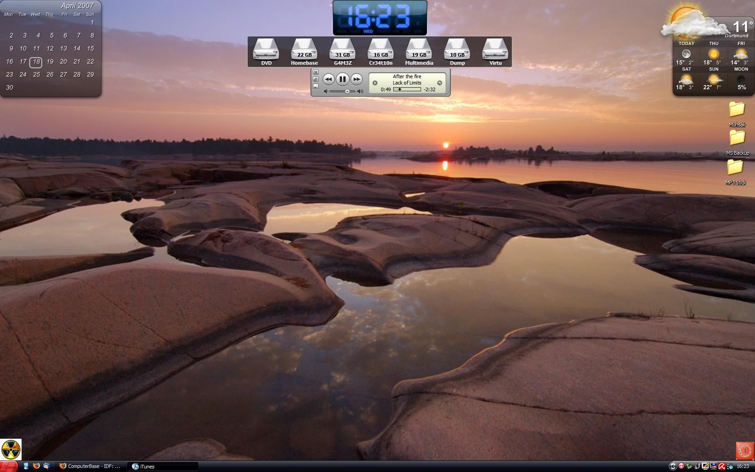Minimize the iTunes mini player

[x=315, y=87]
